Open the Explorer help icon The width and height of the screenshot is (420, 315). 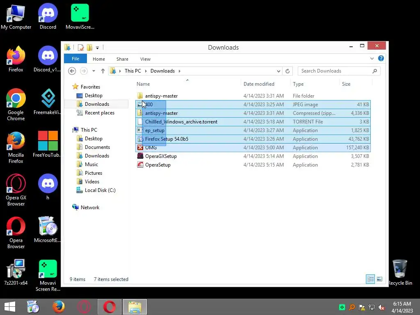point(381,58)
